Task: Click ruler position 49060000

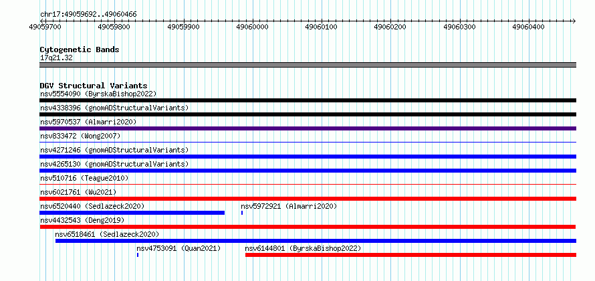Action: tap(252, 27)
